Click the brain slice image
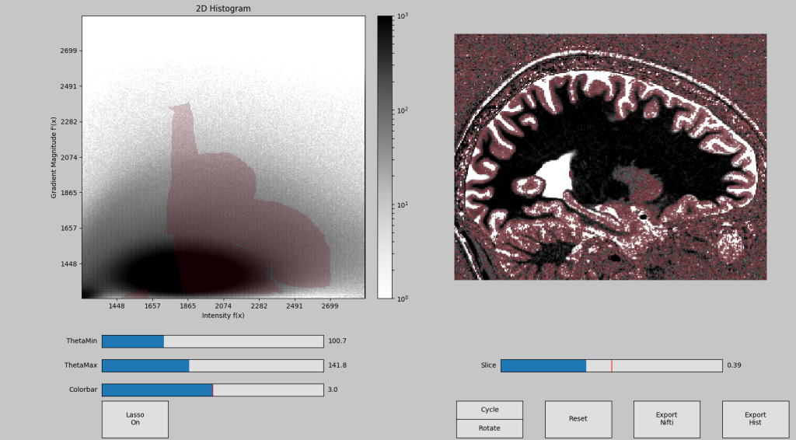Screen dimensions: 796x440 pyautogui.click(x=610, y=157)
